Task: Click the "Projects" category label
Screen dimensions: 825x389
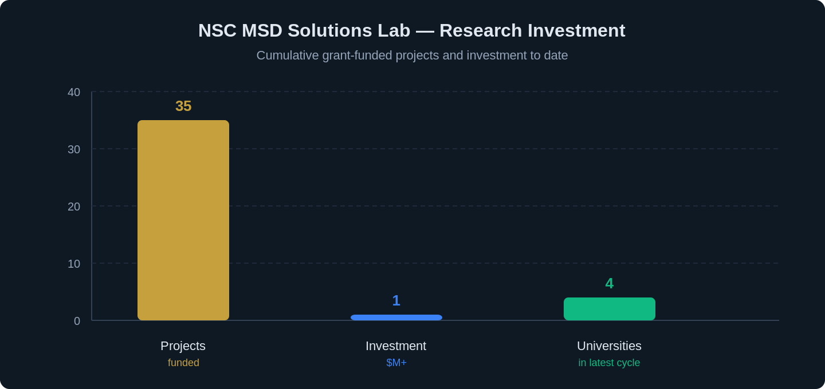Action: coord(183,346)
